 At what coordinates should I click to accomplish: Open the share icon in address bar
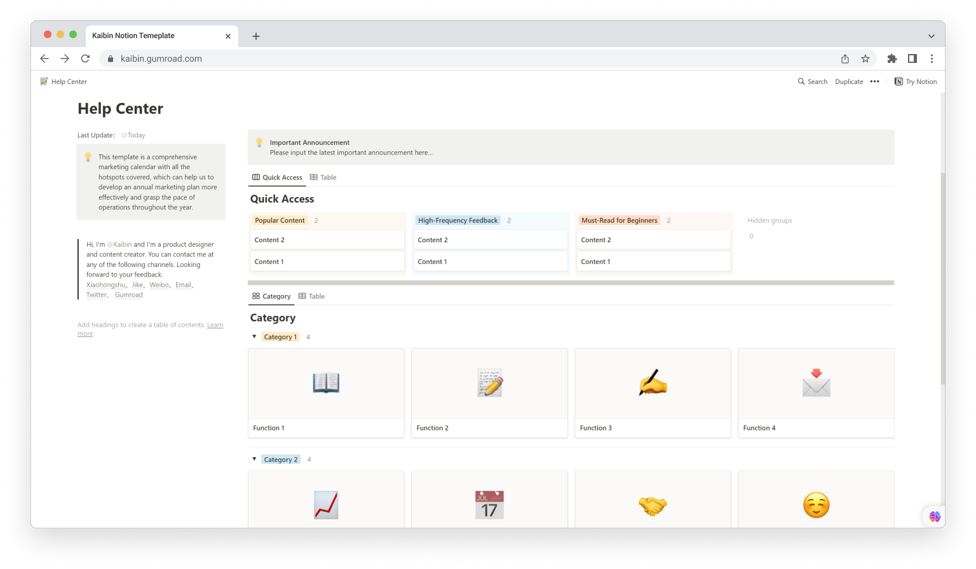pyautogui.click(x=845, y=58)
